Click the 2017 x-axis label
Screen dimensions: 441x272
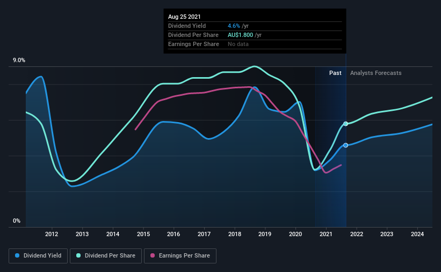point(204,234)
